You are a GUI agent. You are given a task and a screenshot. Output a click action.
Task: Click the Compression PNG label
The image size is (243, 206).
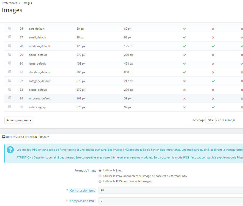83,201
